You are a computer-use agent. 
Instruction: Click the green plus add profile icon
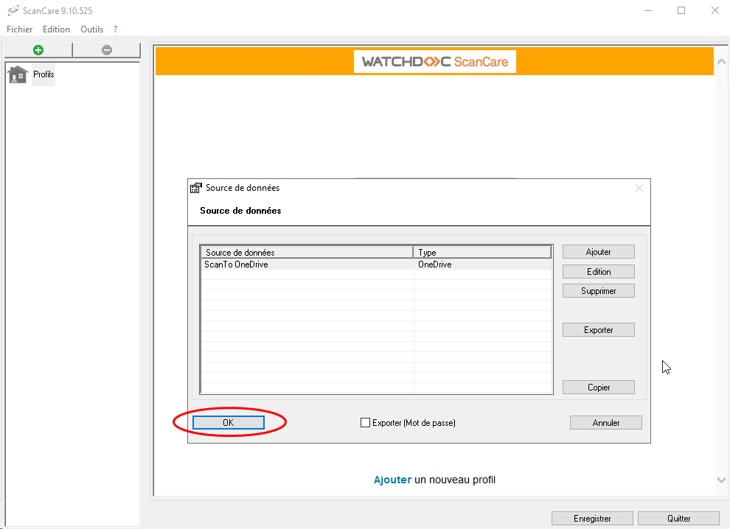pos(38,50)
